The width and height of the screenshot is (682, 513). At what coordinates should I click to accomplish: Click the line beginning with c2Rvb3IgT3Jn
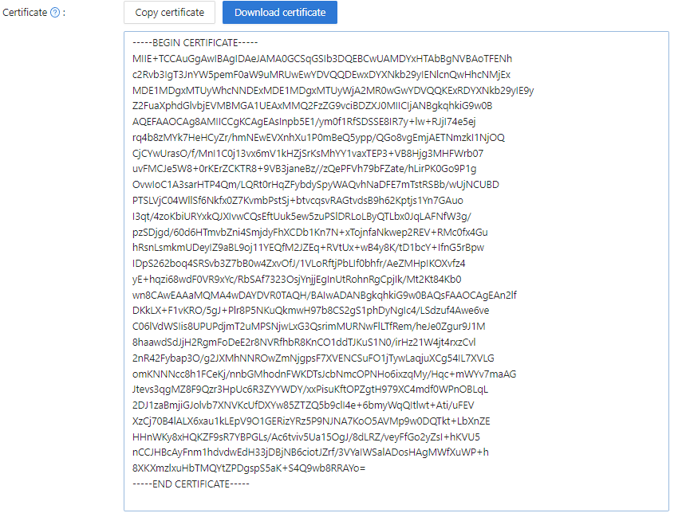click(x=321, y=74)
